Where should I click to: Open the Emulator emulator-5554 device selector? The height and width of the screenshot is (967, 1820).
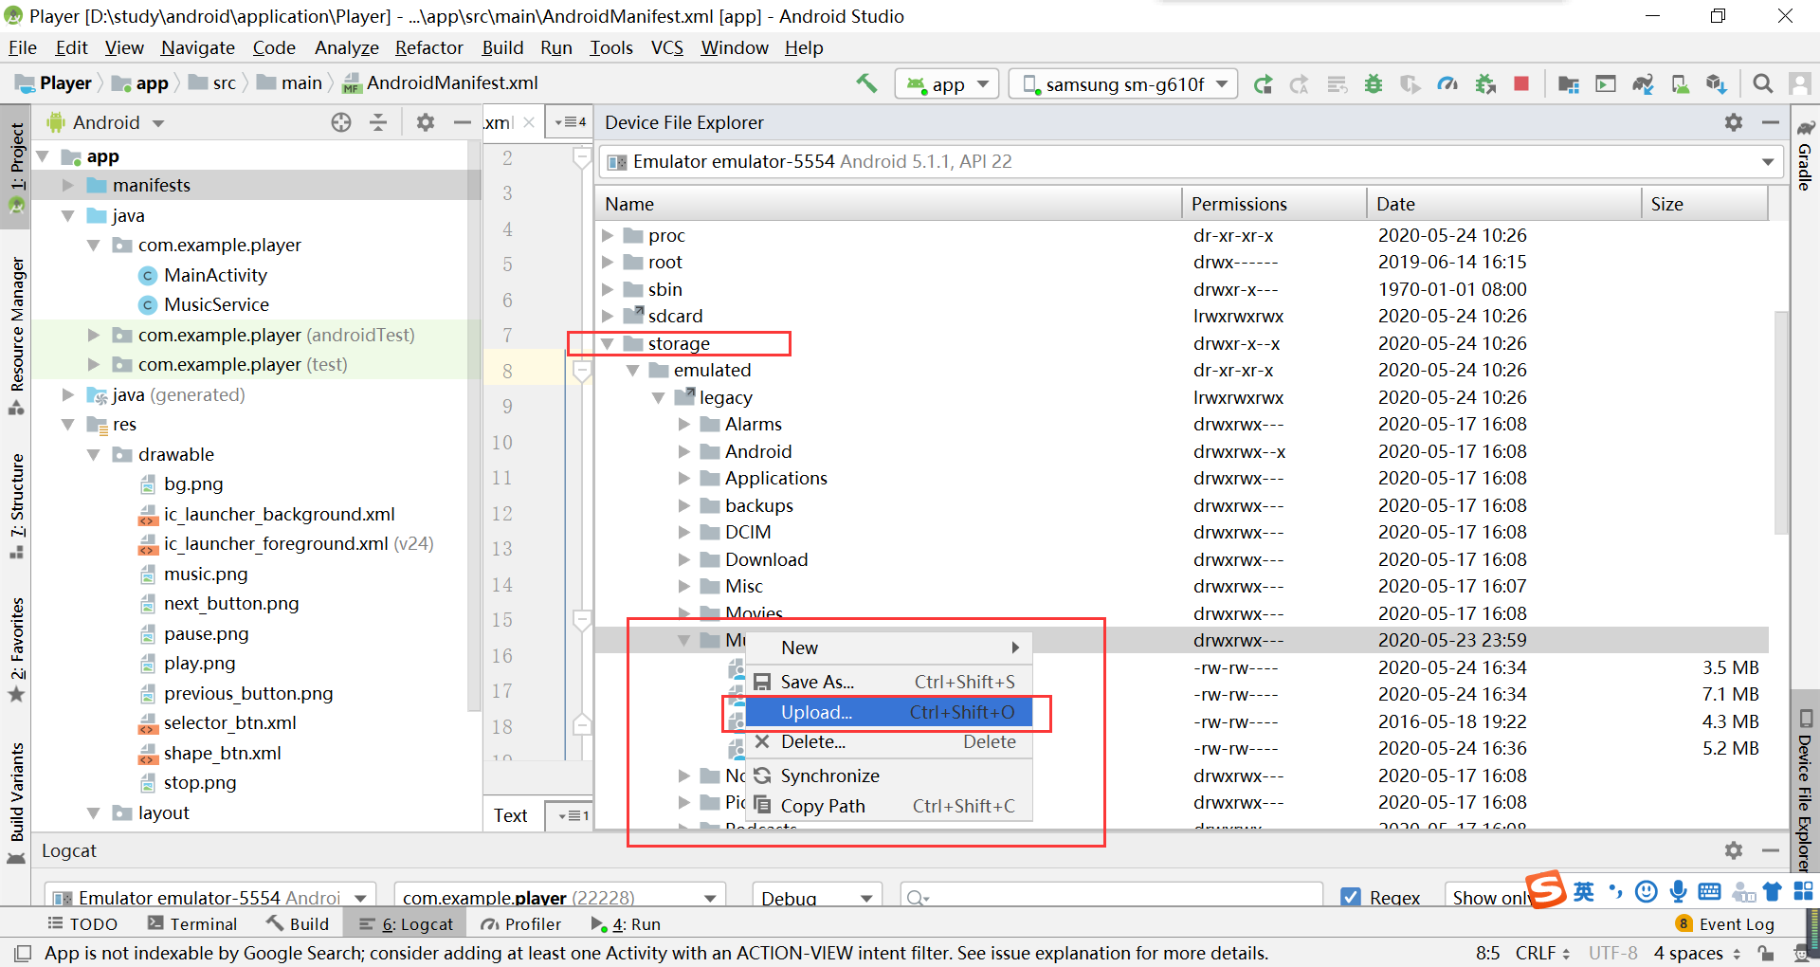pos(1192,161)
